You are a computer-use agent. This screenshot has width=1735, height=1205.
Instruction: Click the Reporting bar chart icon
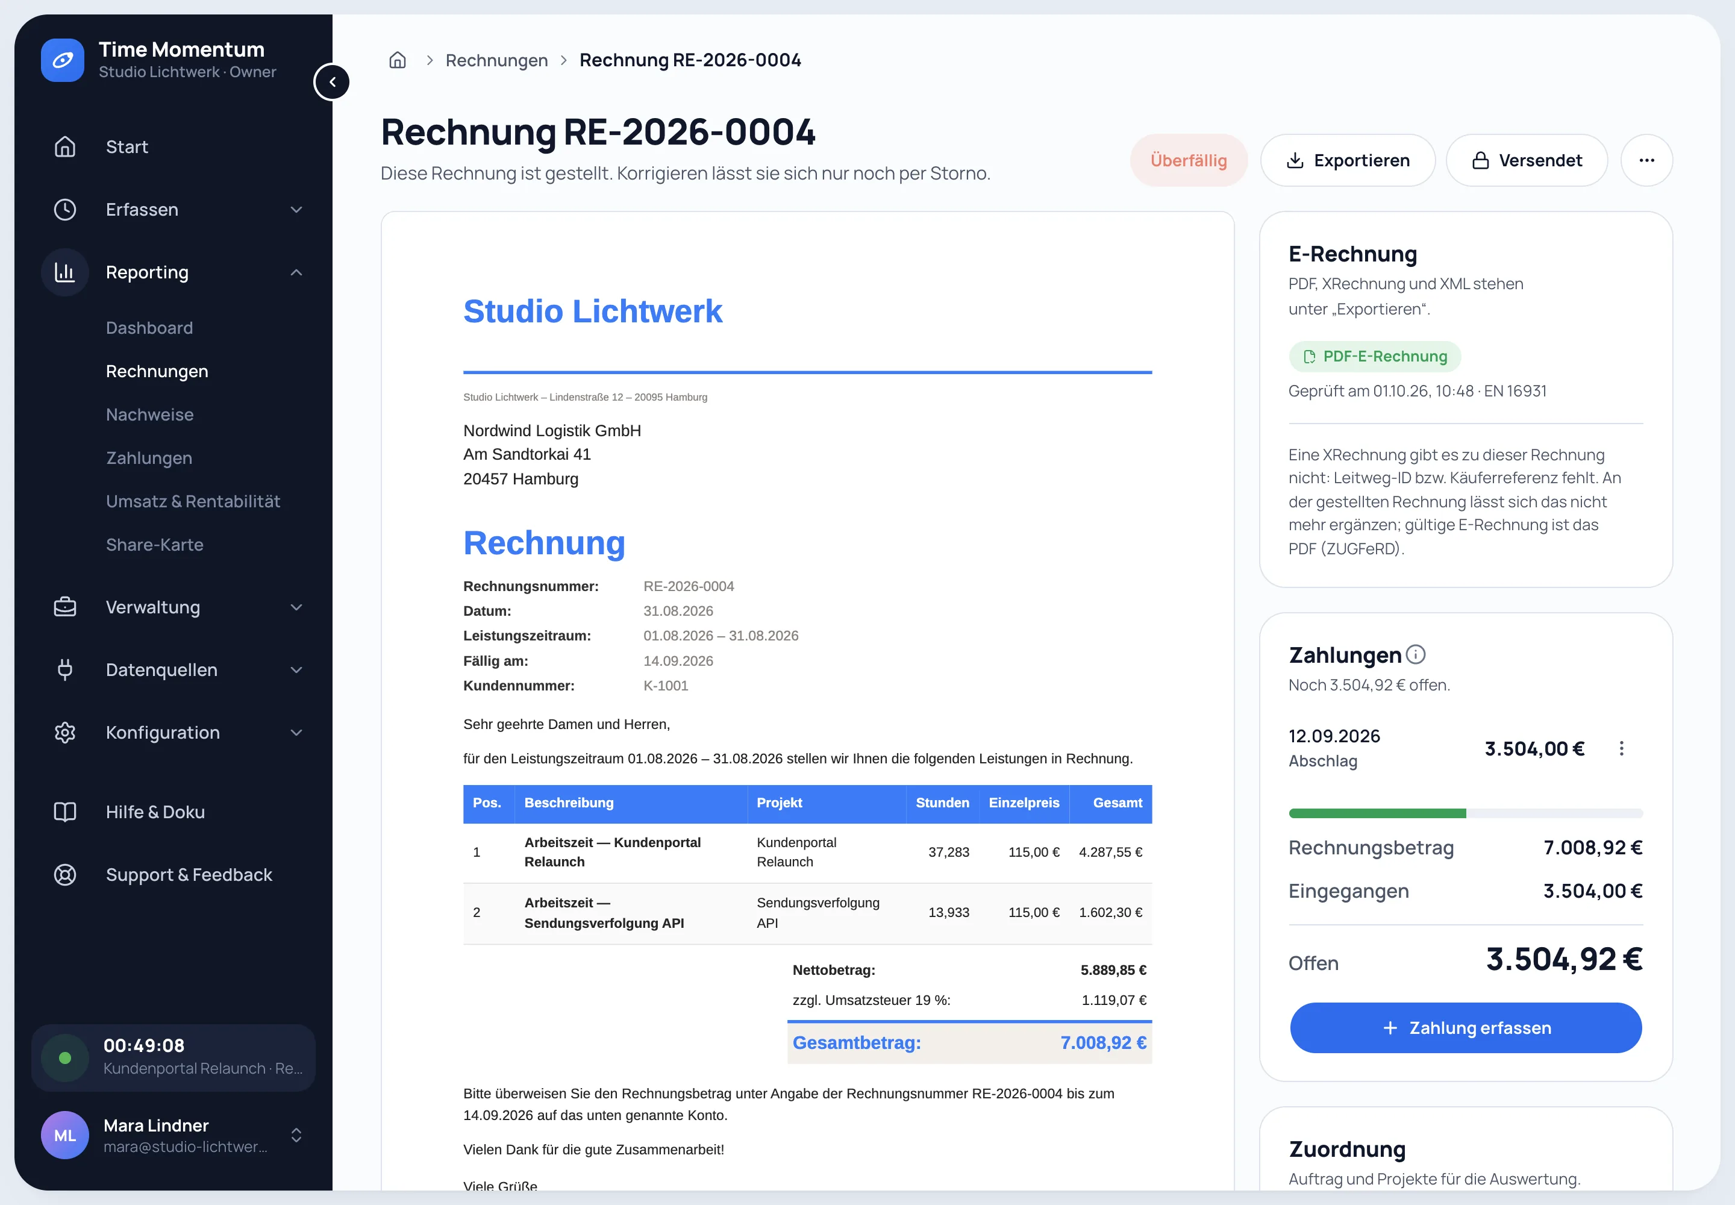pyautogui.click(x=65, y=272)
